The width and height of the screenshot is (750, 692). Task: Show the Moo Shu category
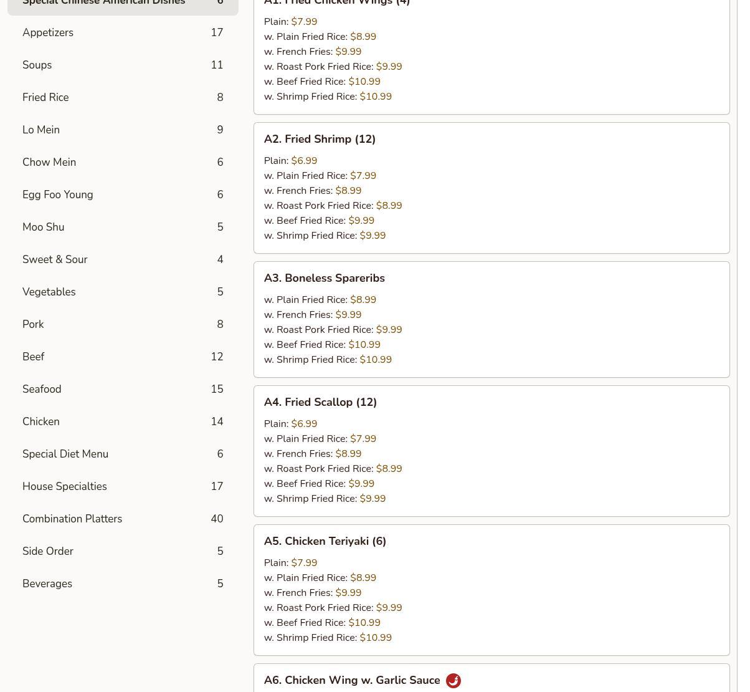click(123, 227)
